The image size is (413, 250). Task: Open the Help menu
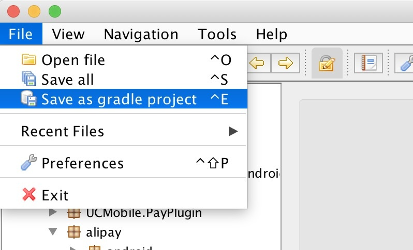[x=272, y=35]
